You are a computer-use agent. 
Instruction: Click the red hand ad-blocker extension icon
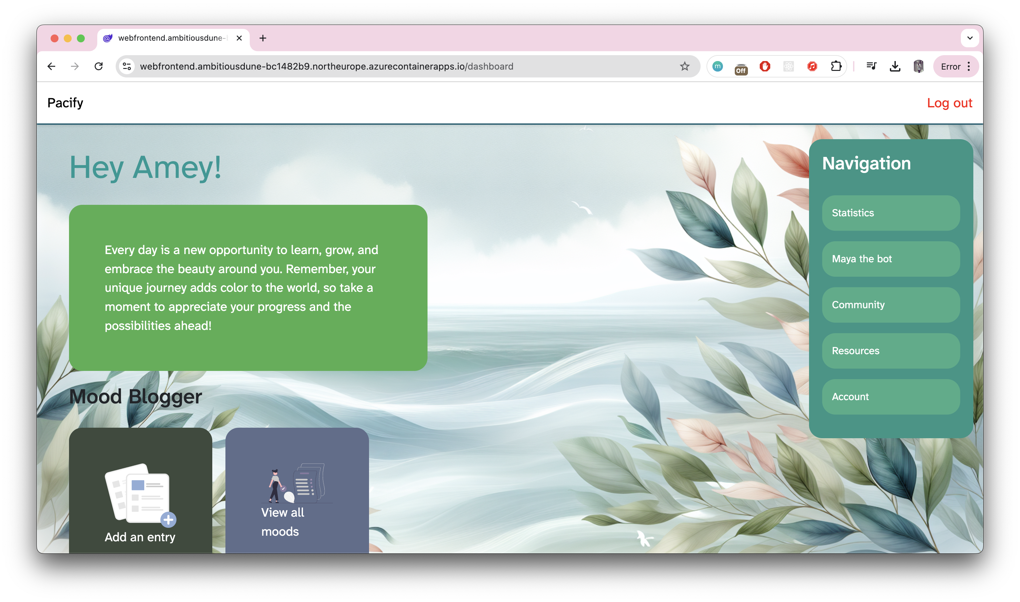click(x=765, y=66)
